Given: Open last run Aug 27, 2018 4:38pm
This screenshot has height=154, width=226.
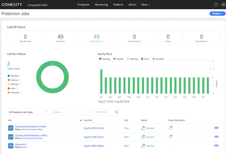Looking at the screenshot, I should click(94, 146).
